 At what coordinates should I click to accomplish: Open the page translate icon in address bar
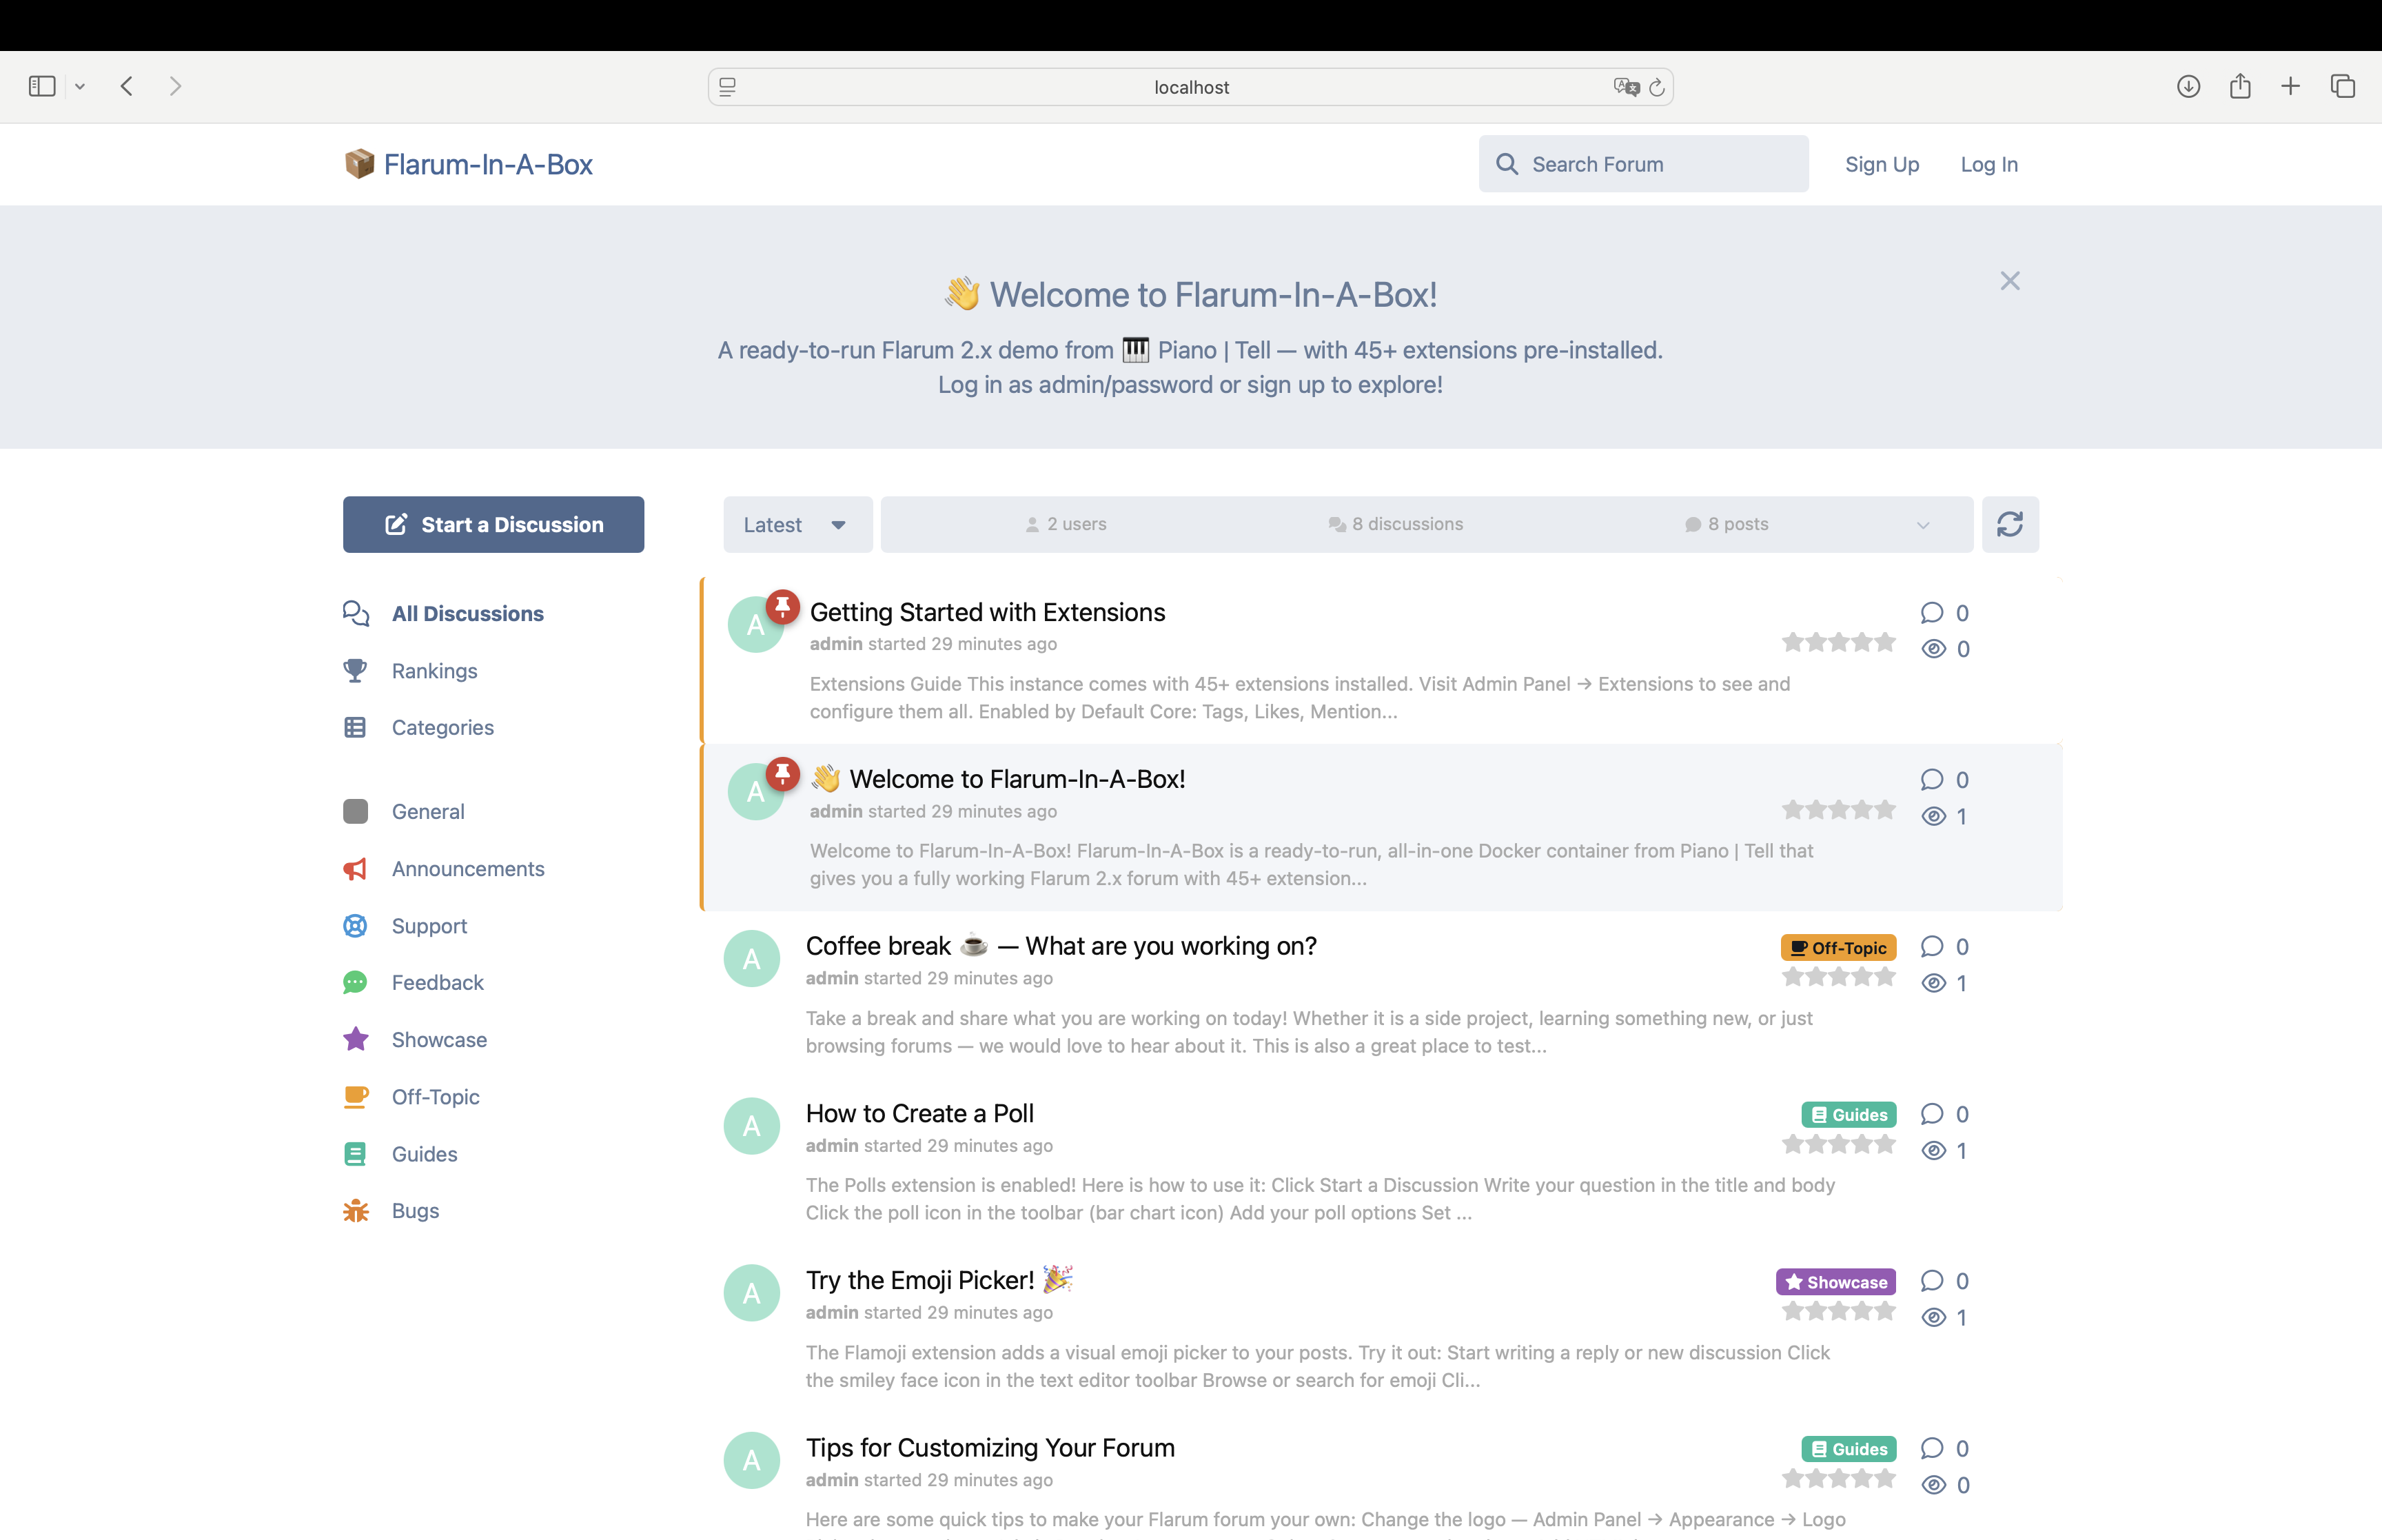coord(1627,87)
